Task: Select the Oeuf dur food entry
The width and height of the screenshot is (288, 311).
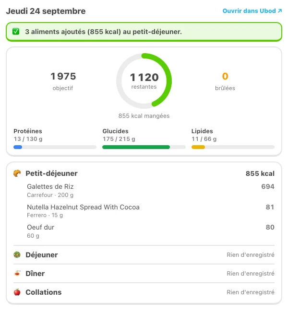Action: (x=151, y=231)
